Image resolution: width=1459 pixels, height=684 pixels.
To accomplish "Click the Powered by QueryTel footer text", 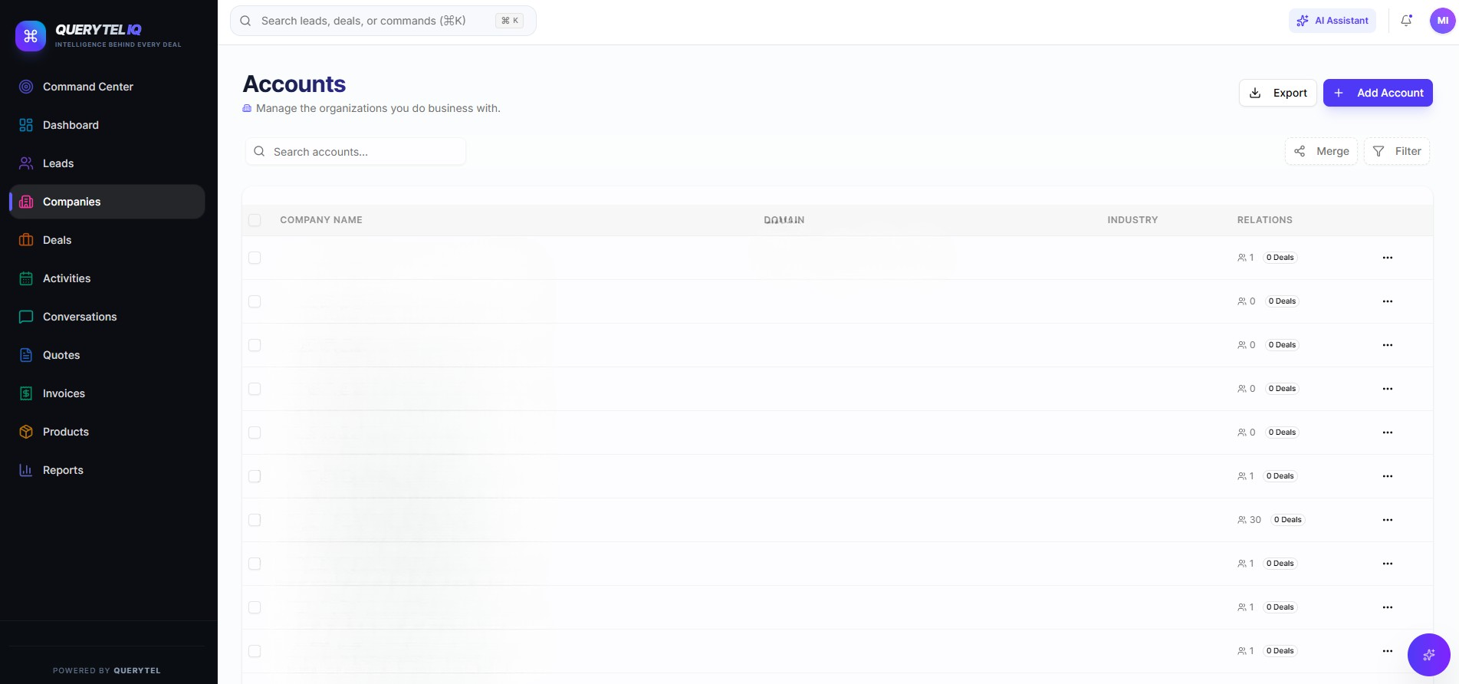I will pyautogui.click(x=107, y=670).
